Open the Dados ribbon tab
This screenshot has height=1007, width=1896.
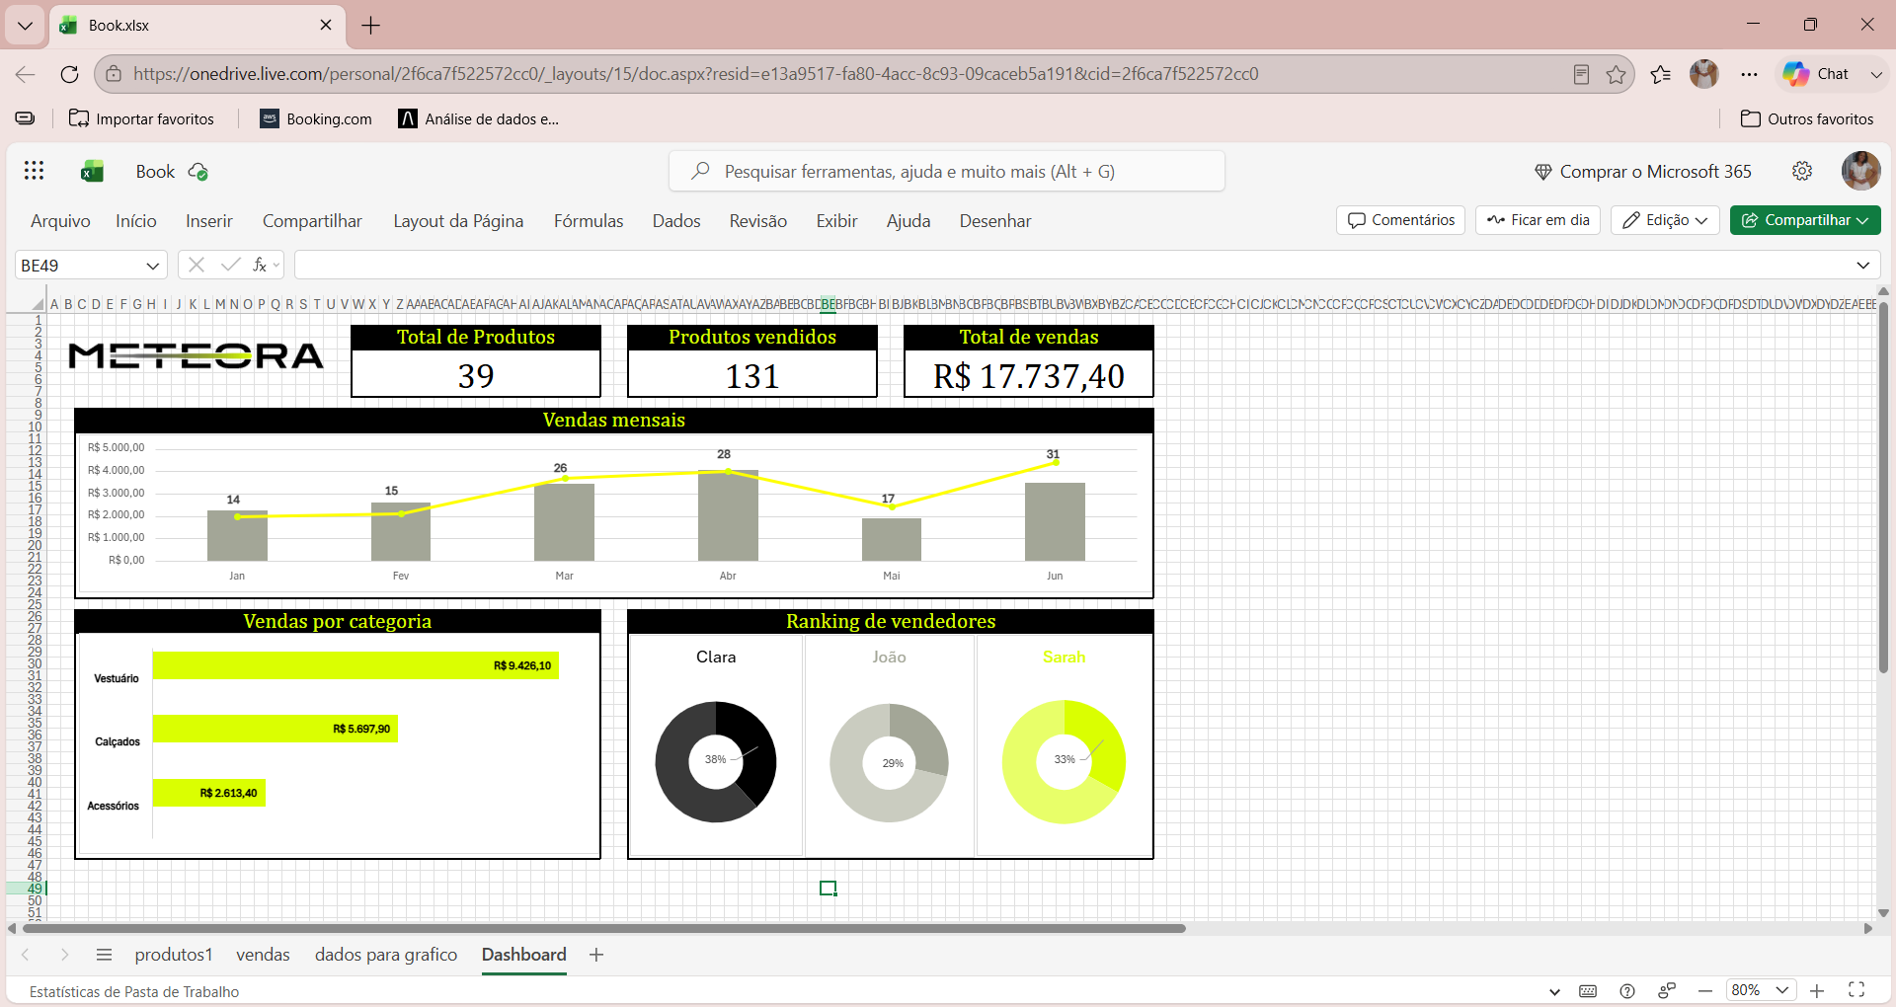click(x=676, y=221)
